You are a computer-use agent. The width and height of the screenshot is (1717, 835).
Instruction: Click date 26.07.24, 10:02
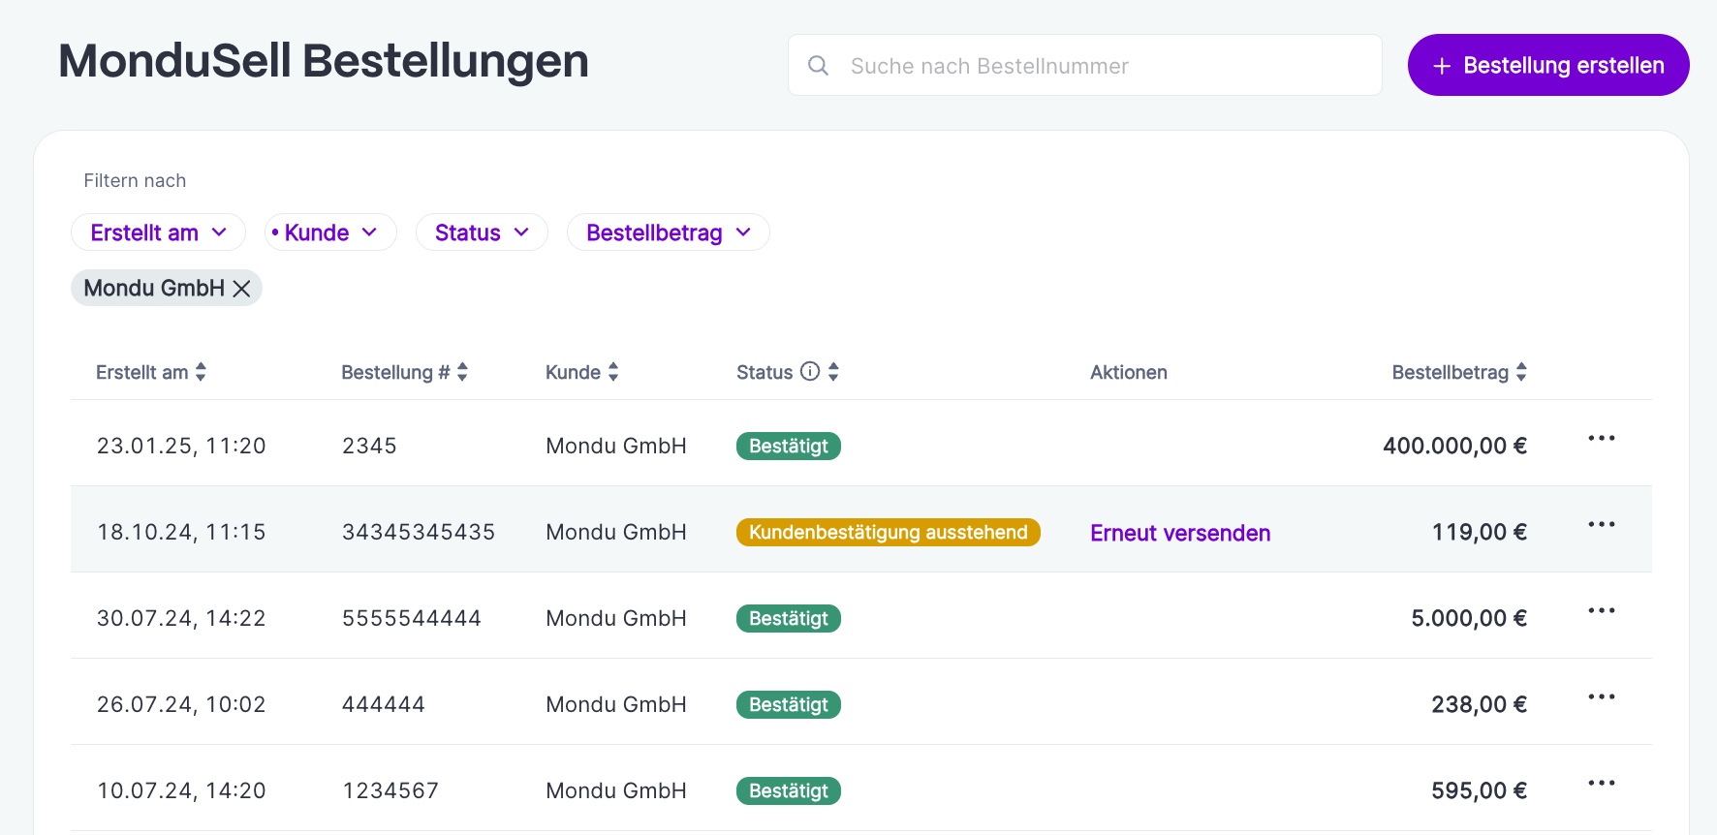181,704
